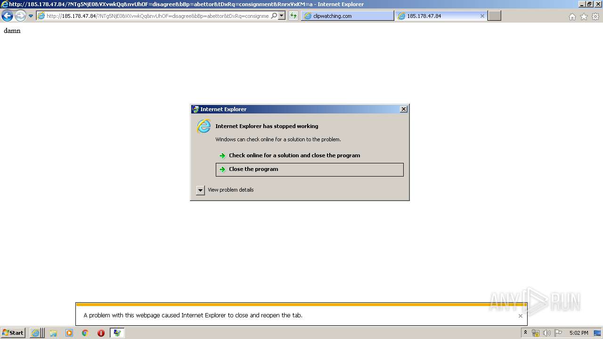Screen dimensions: 603x339
Task: Click the address bar URL field
Action: (158, 16)
